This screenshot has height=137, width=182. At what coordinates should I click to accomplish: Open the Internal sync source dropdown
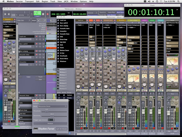pos(92,13)
